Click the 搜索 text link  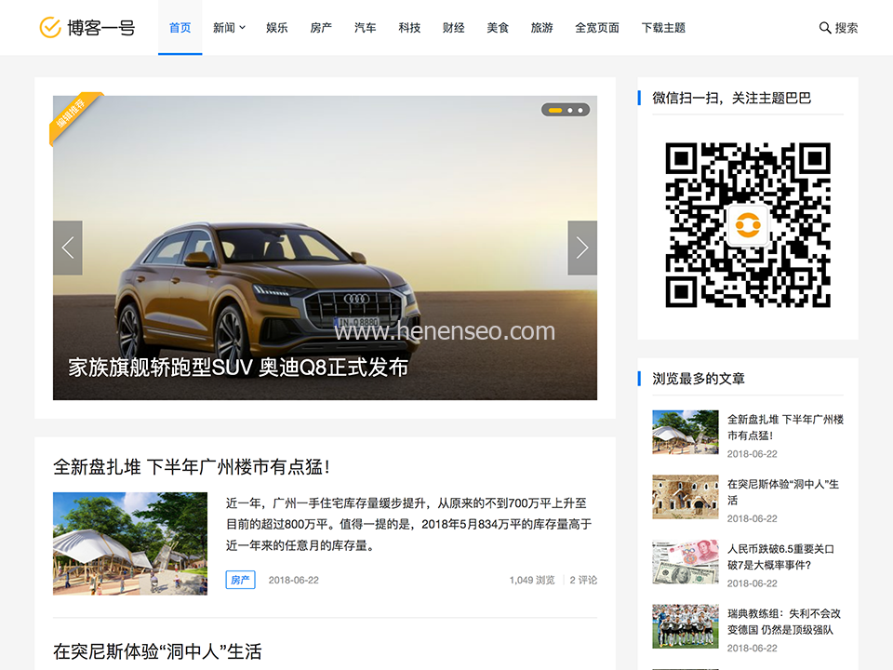846,28
